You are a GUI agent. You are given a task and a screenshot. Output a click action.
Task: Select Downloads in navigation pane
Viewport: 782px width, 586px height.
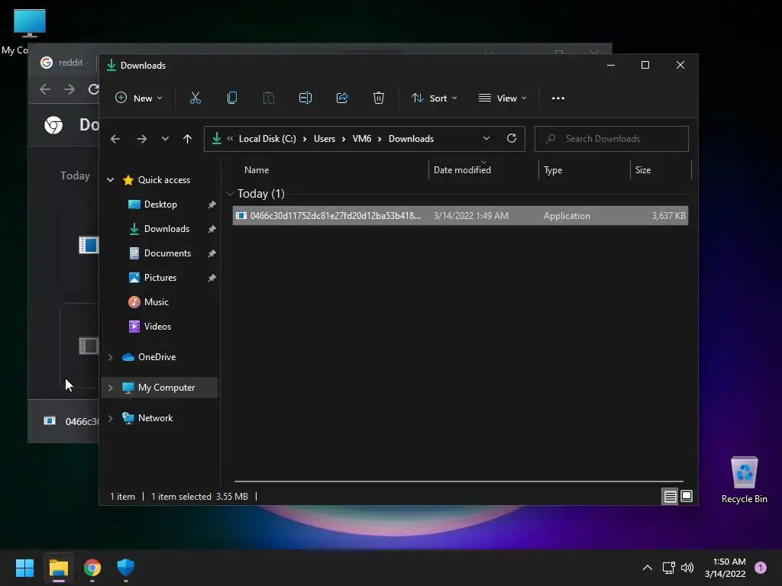click(166, 229)
